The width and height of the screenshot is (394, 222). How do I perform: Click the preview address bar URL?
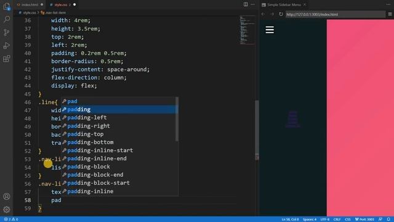point(336,14)
